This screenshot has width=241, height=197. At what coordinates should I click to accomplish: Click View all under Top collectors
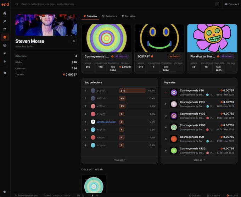[x=120, y=160]
